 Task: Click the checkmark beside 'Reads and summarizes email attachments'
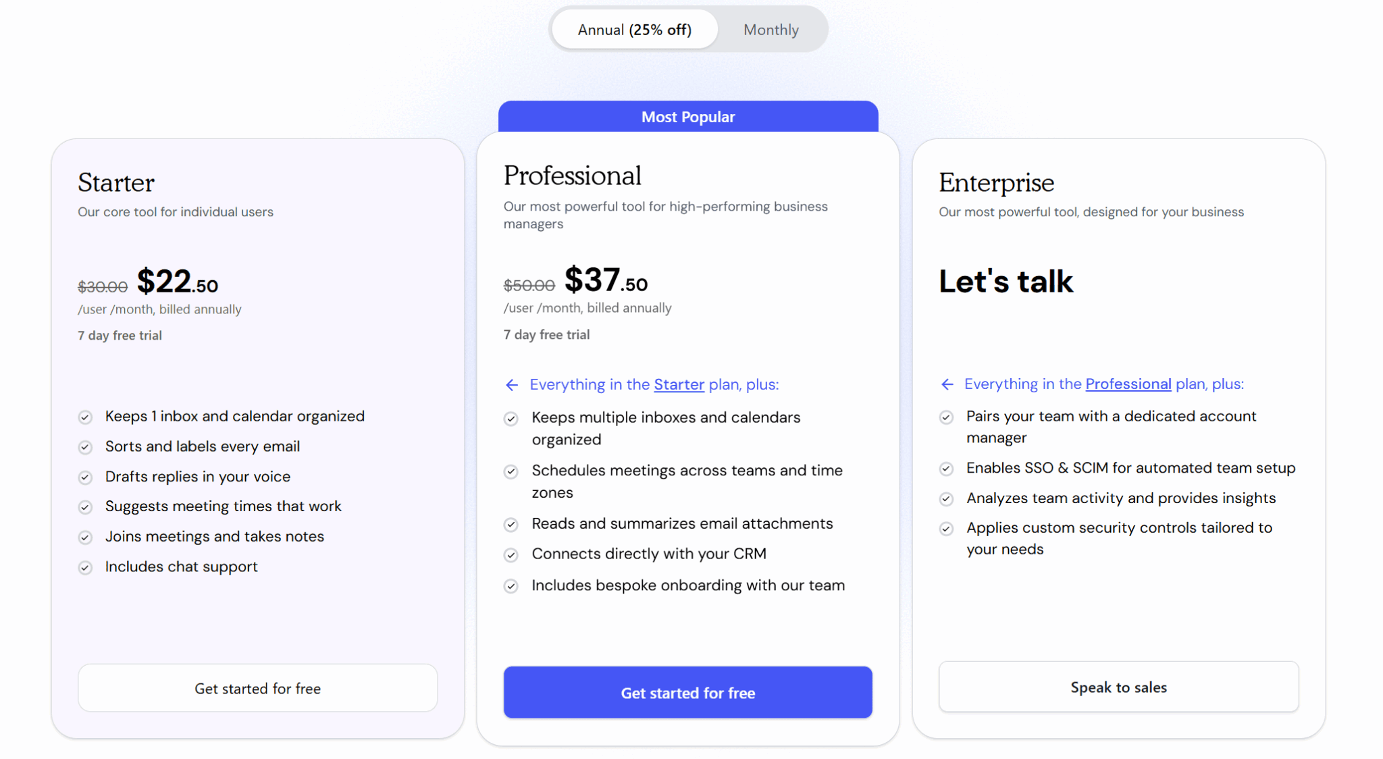pyautogui.click(x=511, y=525)
